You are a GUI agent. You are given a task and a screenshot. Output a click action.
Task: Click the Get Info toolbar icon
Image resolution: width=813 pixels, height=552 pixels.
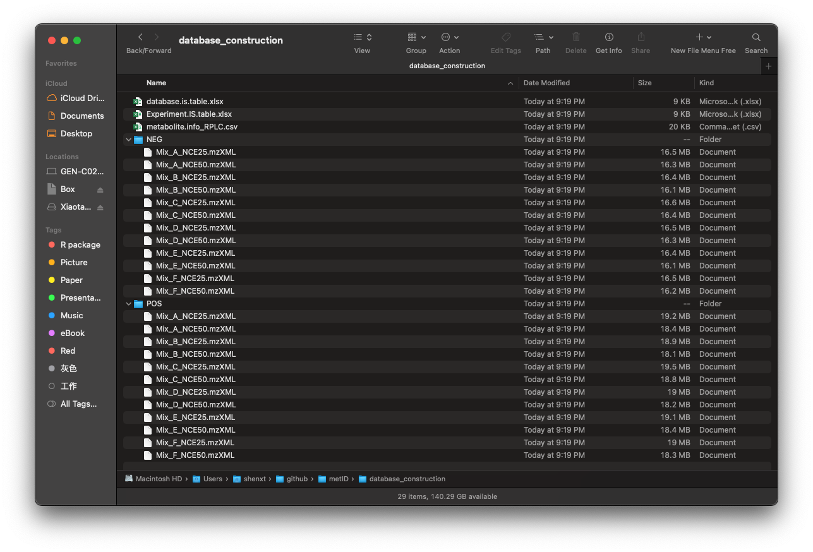[608, 37]
